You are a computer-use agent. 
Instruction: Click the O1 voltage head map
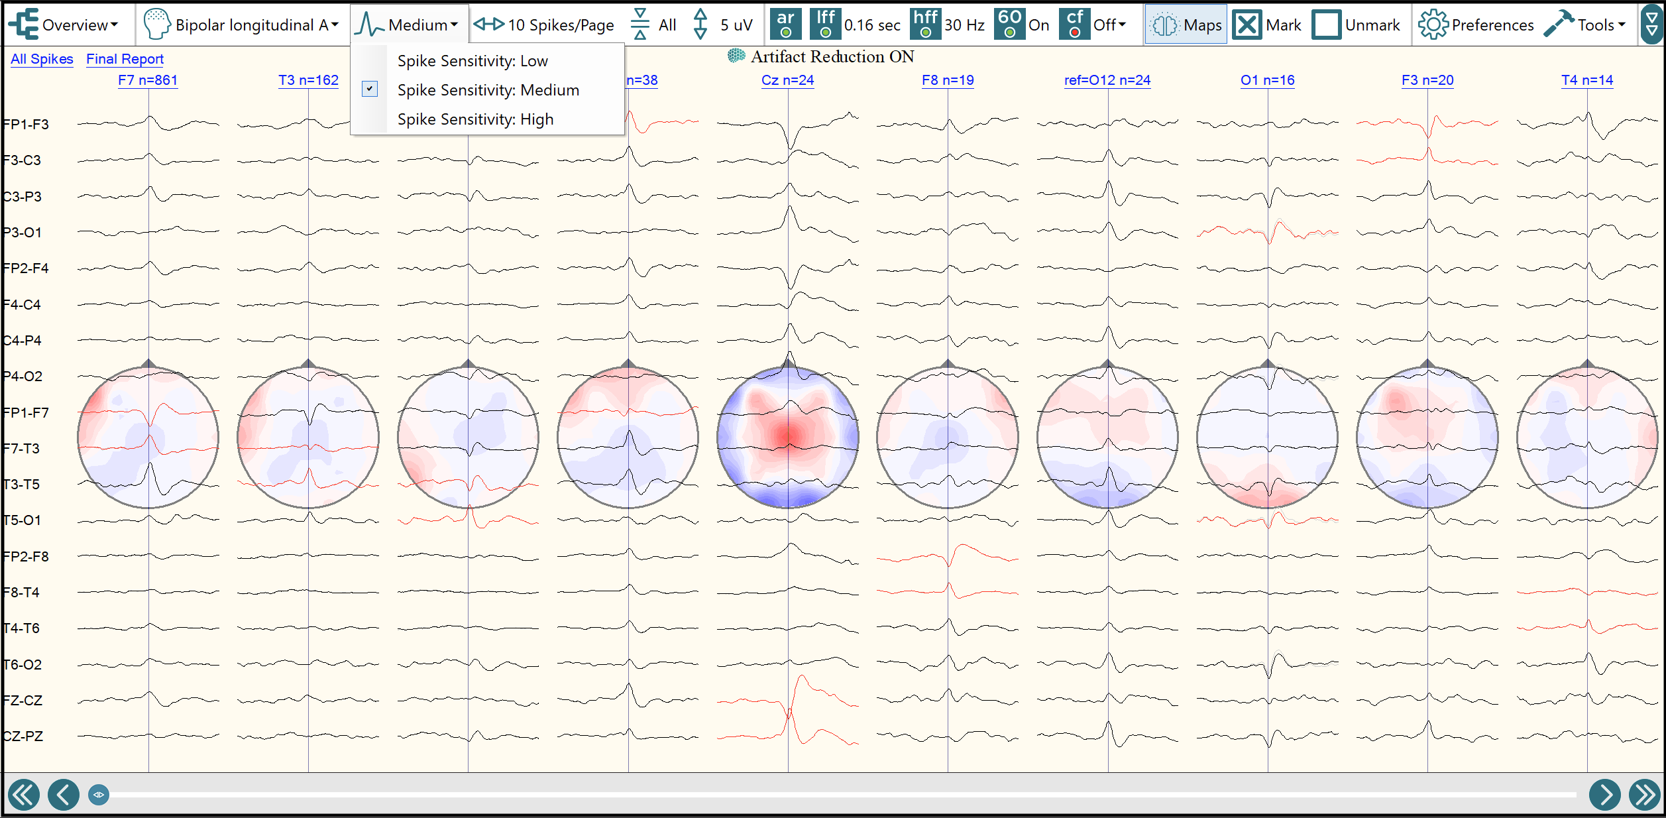tap(1268, 437)
